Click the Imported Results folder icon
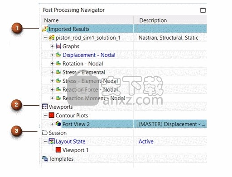232x177 pixels. click(45, 29)
